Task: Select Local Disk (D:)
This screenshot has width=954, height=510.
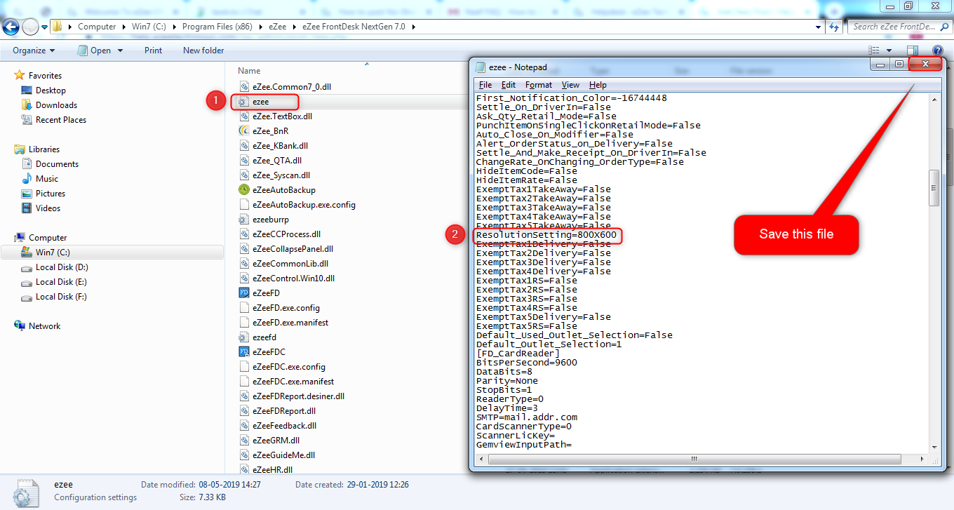Action: pos(62,267)
